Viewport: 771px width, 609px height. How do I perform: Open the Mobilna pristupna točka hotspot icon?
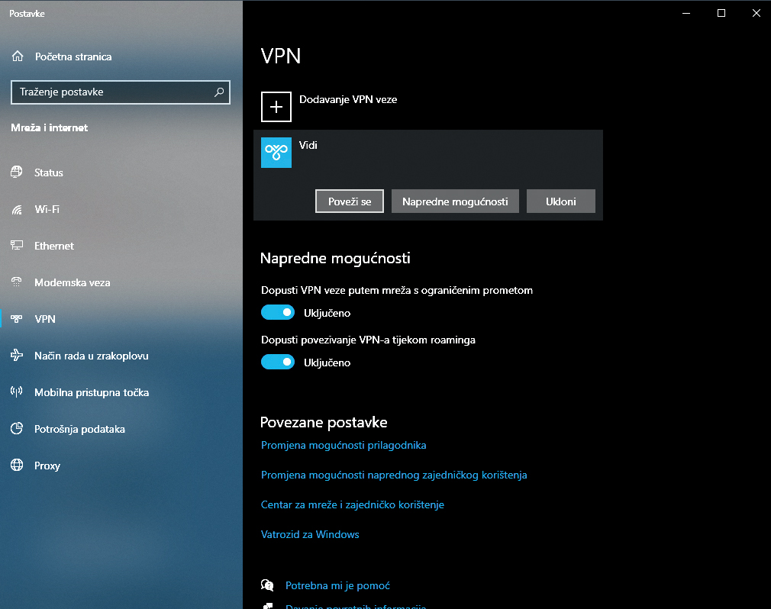click(x=17, y=392)
